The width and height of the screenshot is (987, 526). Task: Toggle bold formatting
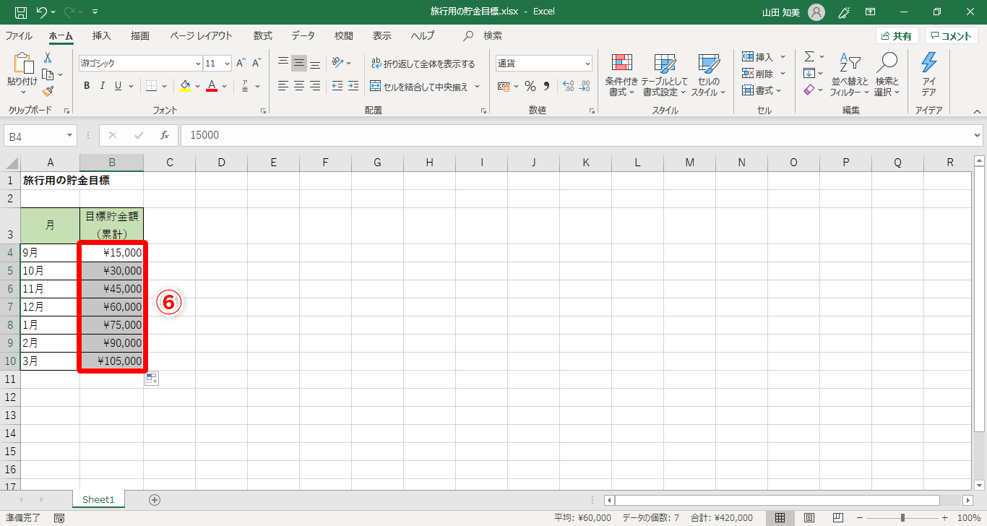[x=87, y=86]
